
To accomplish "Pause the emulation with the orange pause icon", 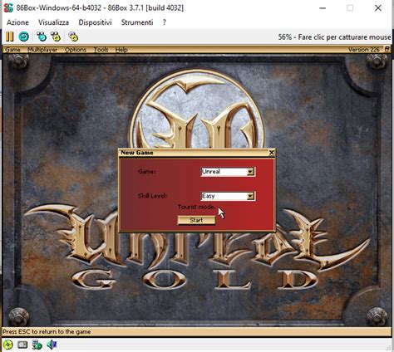I will tap(9, 37).
